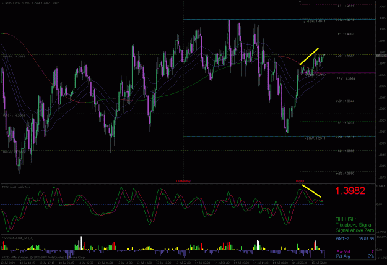Select the 'y HIGH: 1.4014' label
This screenshot has width=387, height=265.
coord(315,22)
